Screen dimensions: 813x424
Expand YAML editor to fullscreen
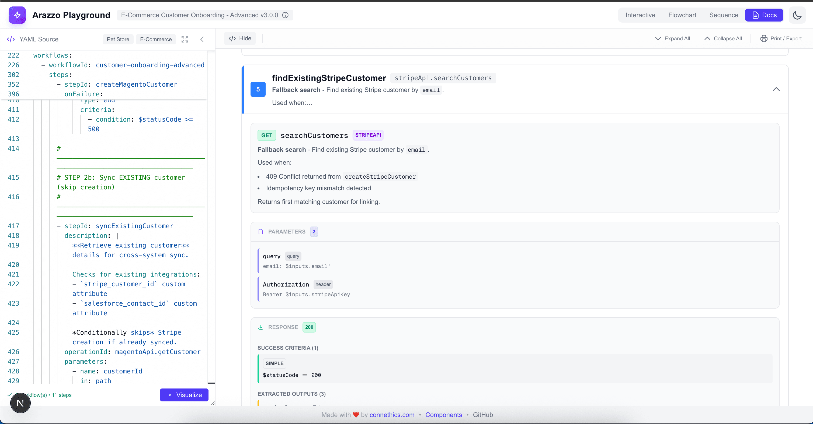185,39
